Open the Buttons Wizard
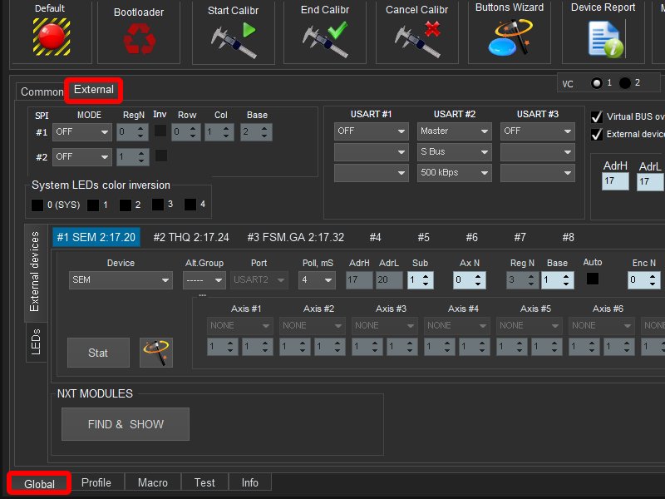The width and height of the screenshot is (665, 499). pos(510,37)
